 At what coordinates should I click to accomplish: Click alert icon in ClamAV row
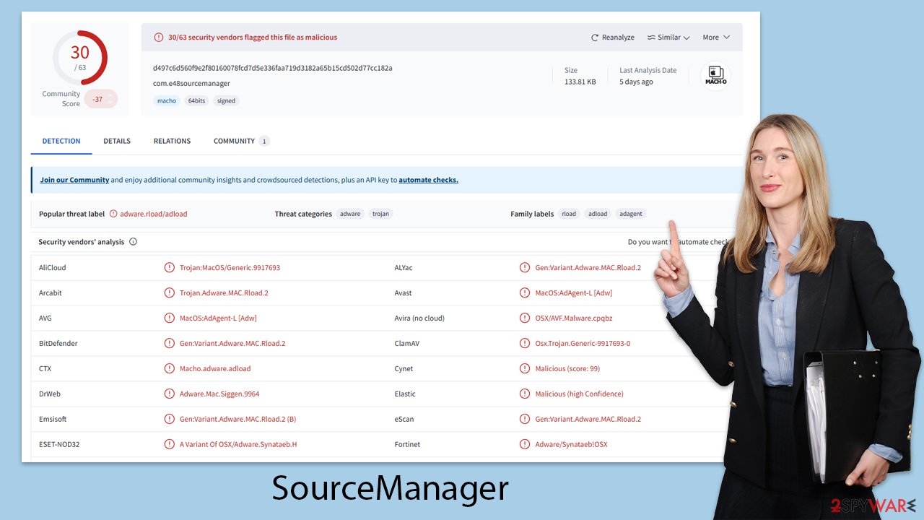(x=525, y=343)
